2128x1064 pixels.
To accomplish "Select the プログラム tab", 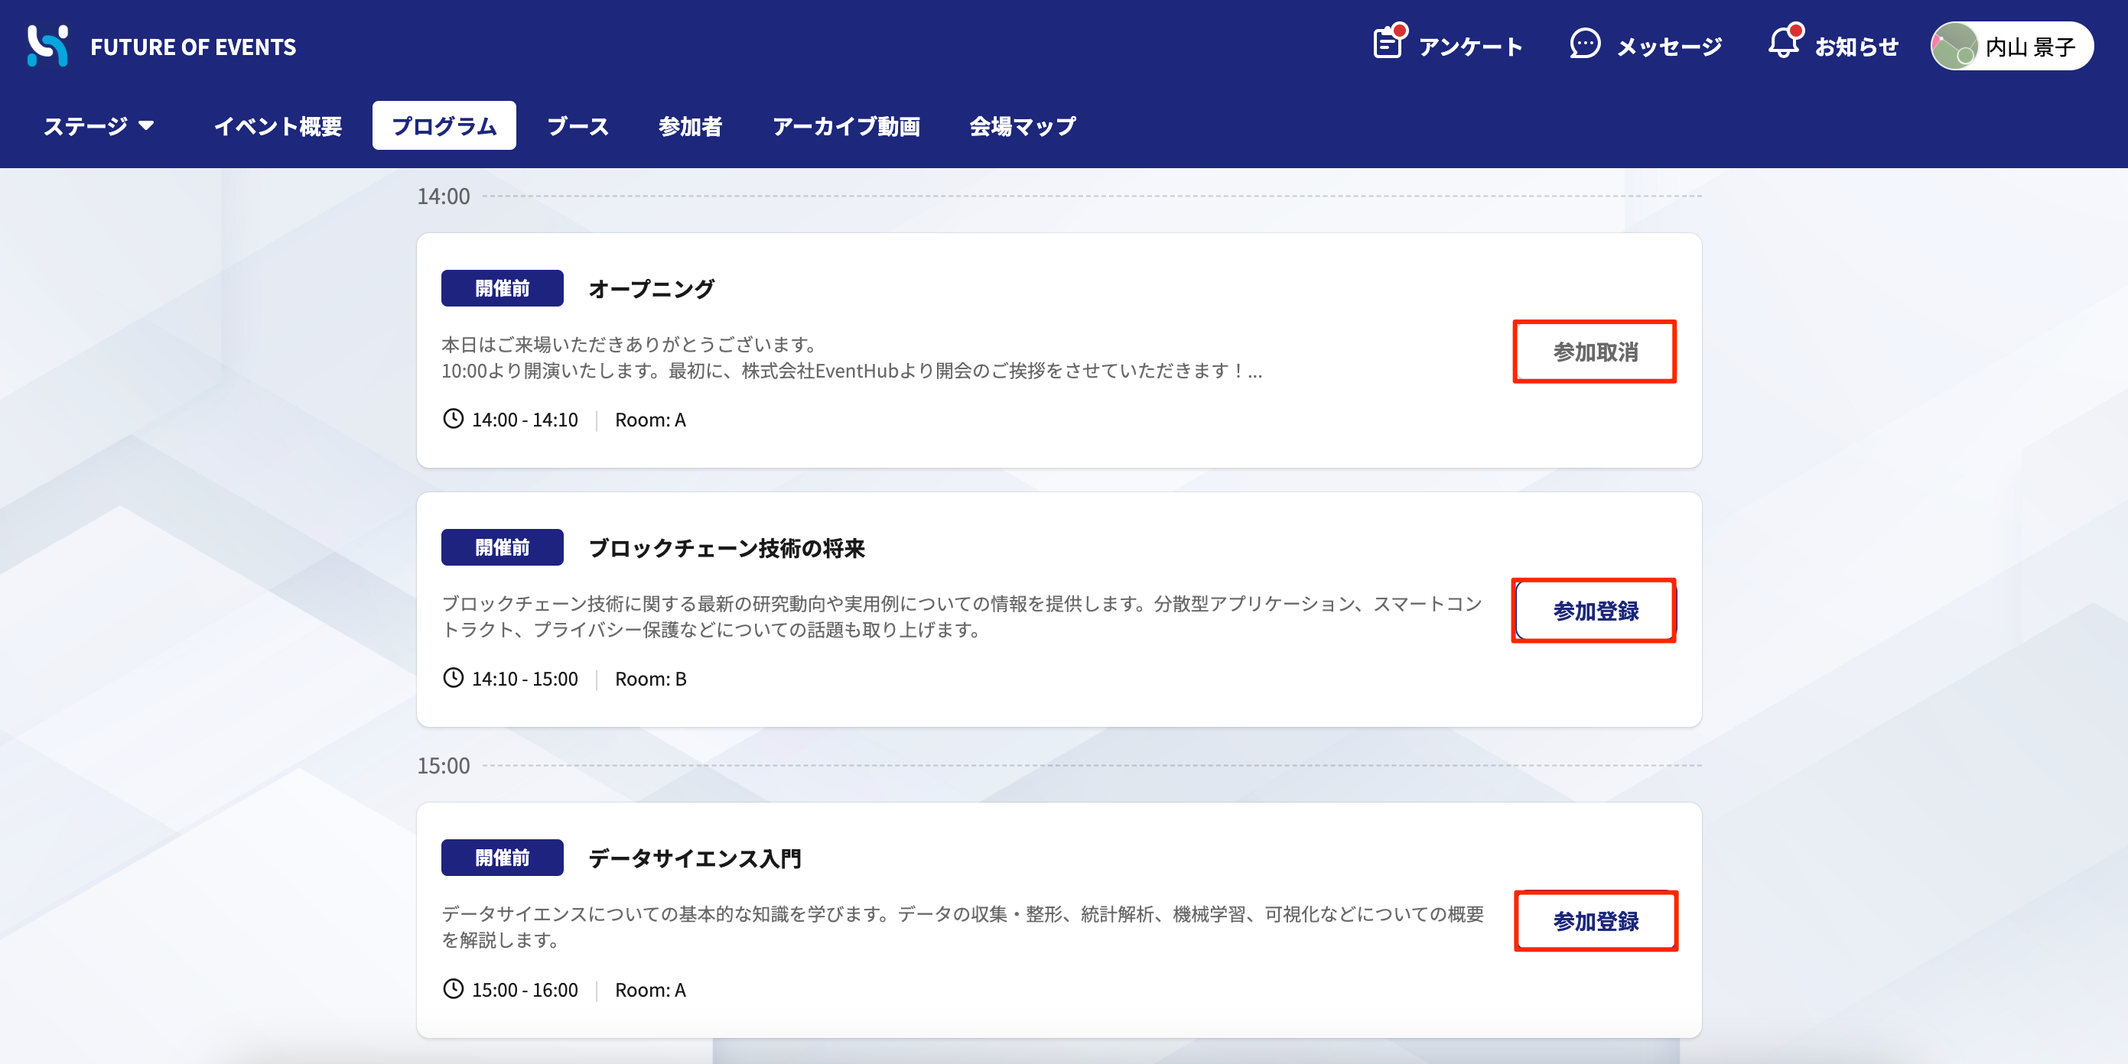I will click(444, 125).
